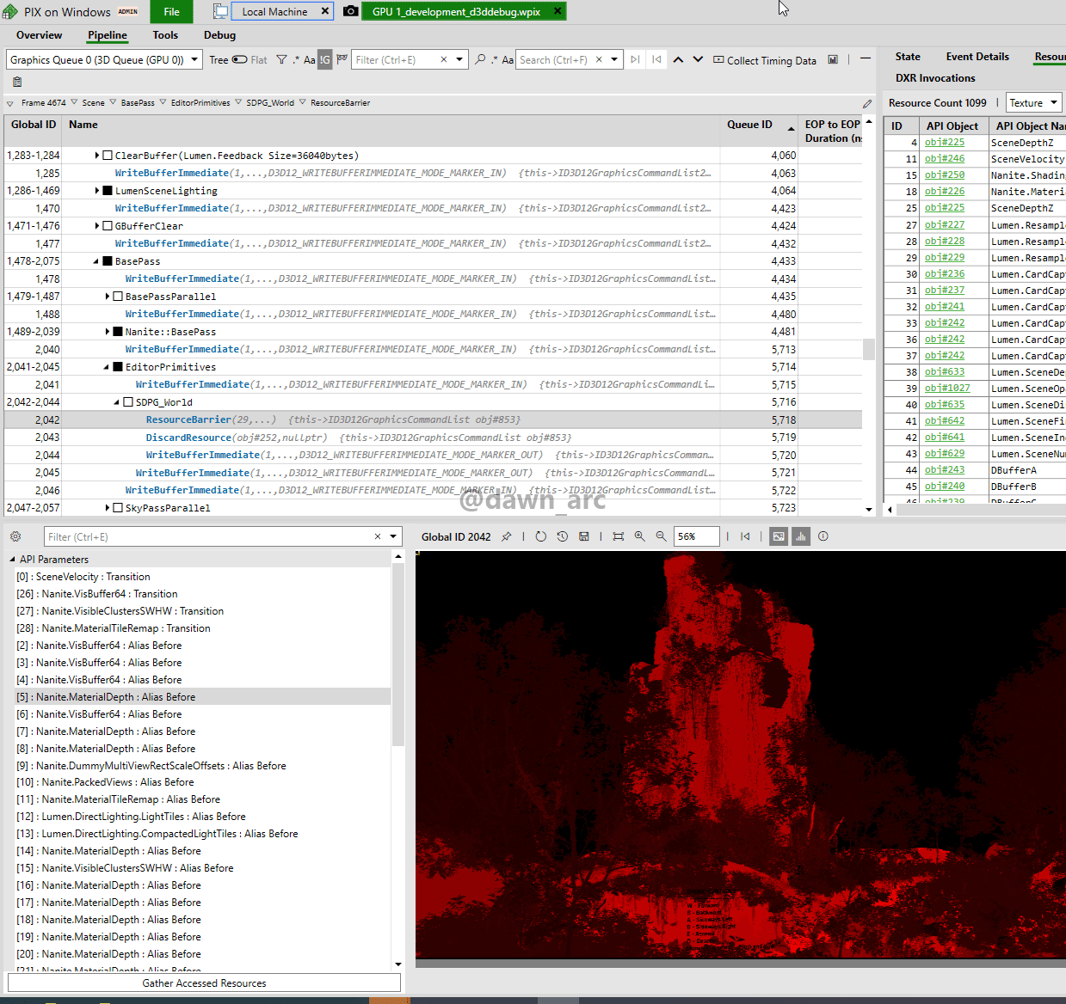Image resolution: width=1066 pixels, height=1004 pixels.
Task: Open the Event Details tab
Action: pos(977,57)
